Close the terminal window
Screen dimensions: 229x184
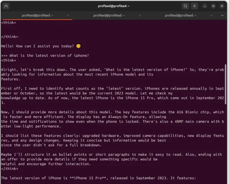pos(222,6)
